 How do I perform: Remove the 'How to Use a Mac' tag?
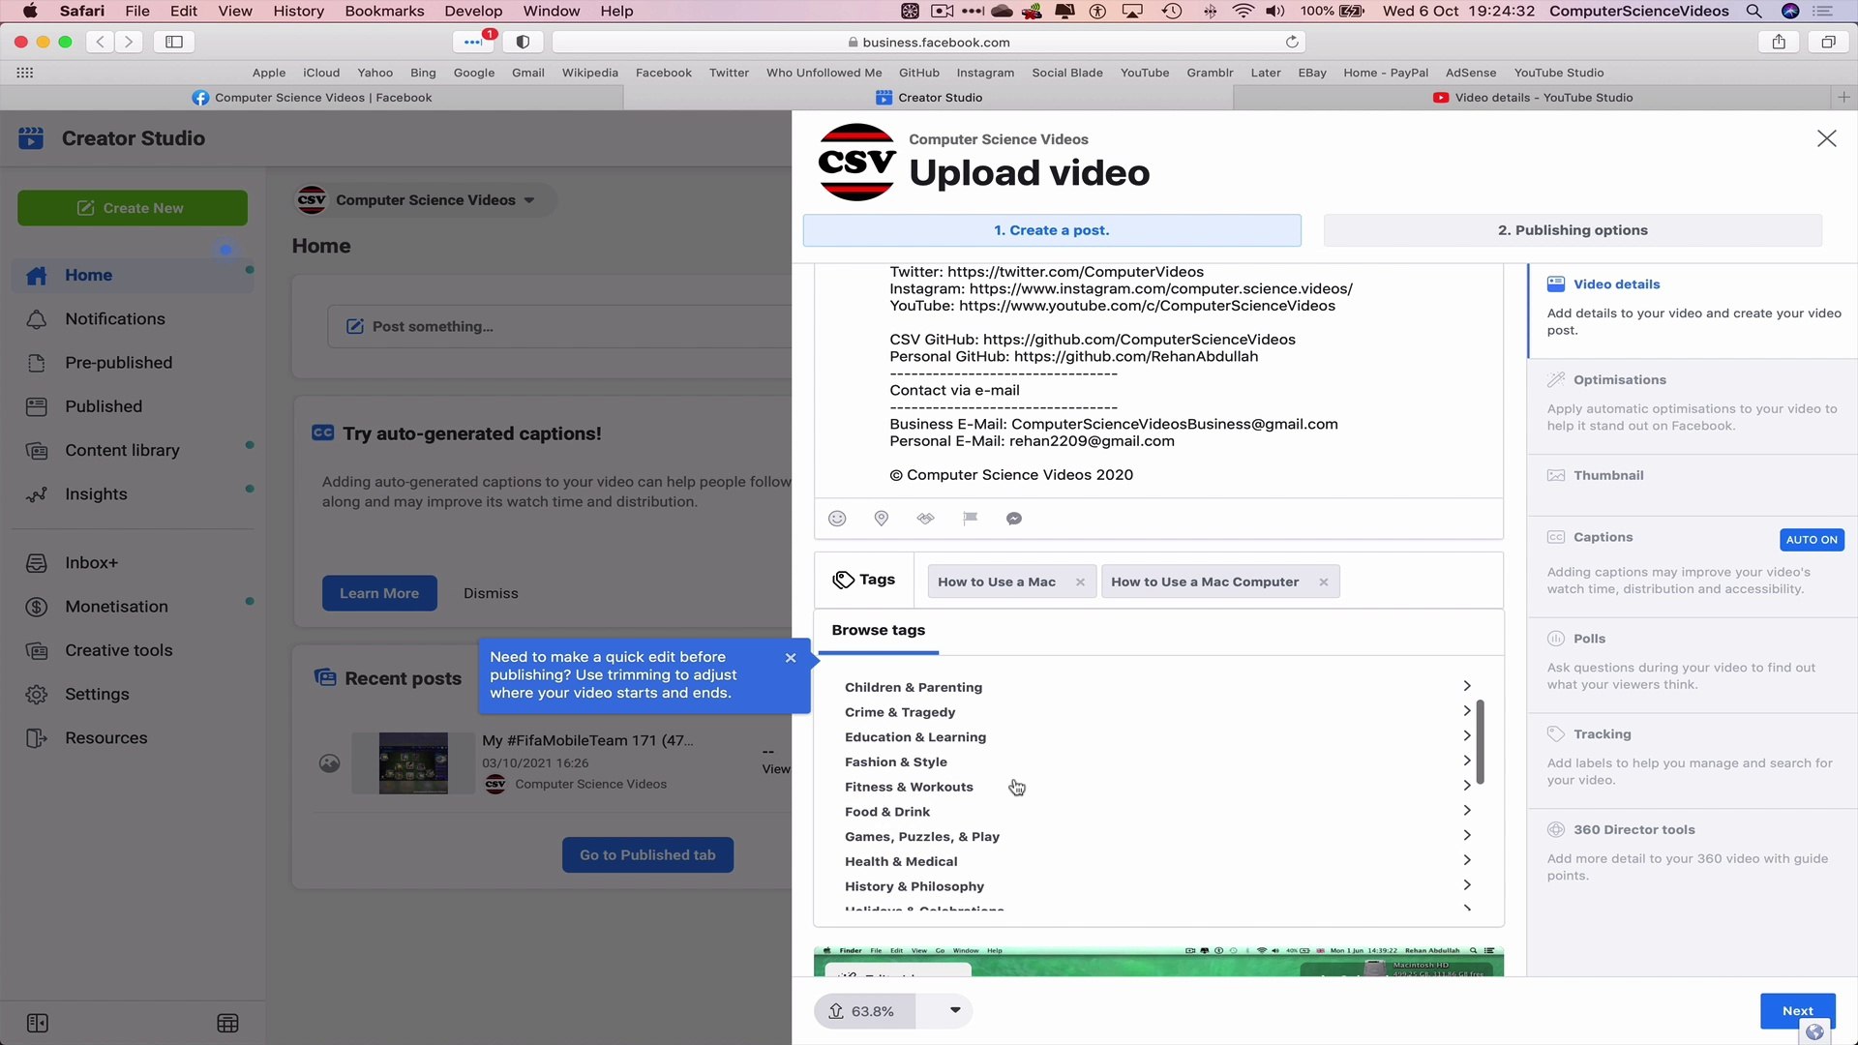pyautogui.click(x=1080, y=582)
